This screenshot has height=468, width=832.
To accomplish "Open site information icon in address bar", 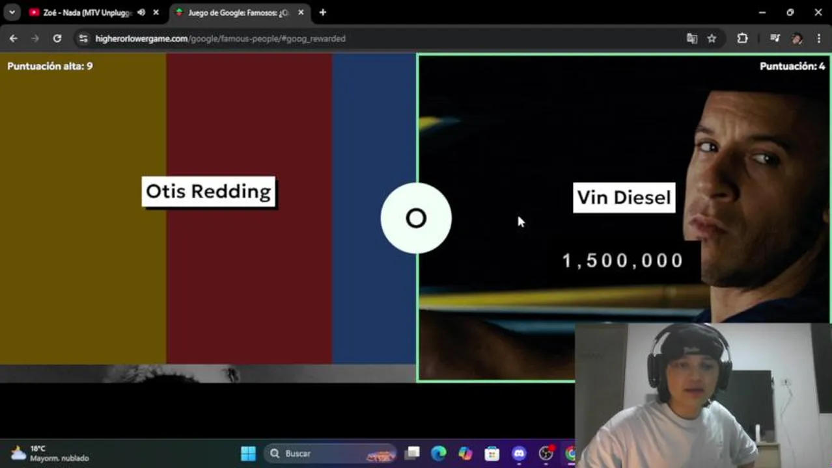I will 83,38.
